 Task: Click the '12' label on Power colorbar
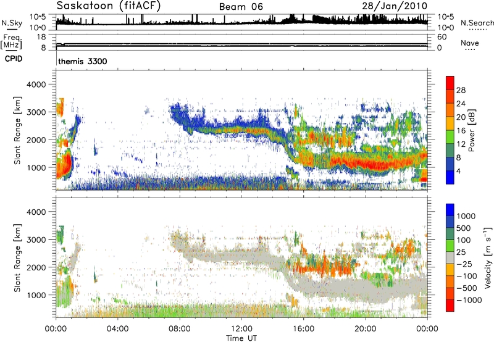[x=461, y=144]
